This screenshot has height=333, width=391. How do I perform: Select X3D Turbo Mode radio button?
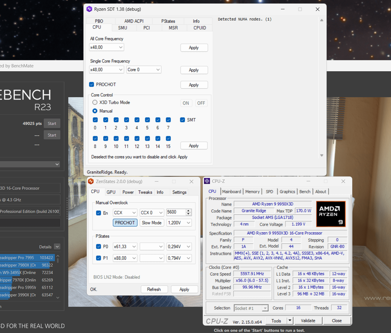95,102
